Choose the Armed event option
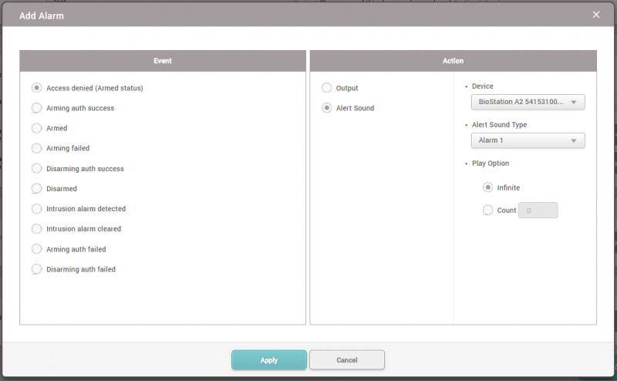 click(x=37, y=128)
